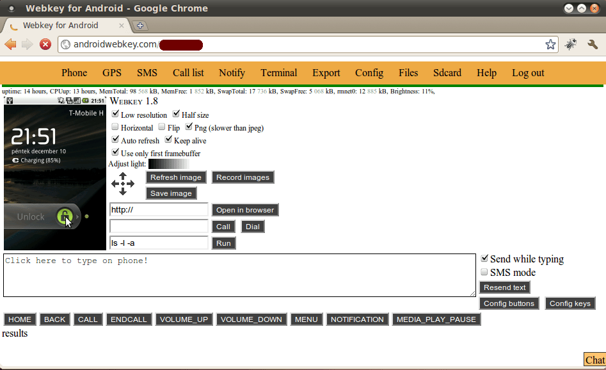Click the Config buttons button
Image resolution: width=606 pixels, height=370 pixels.
point(509,303)
